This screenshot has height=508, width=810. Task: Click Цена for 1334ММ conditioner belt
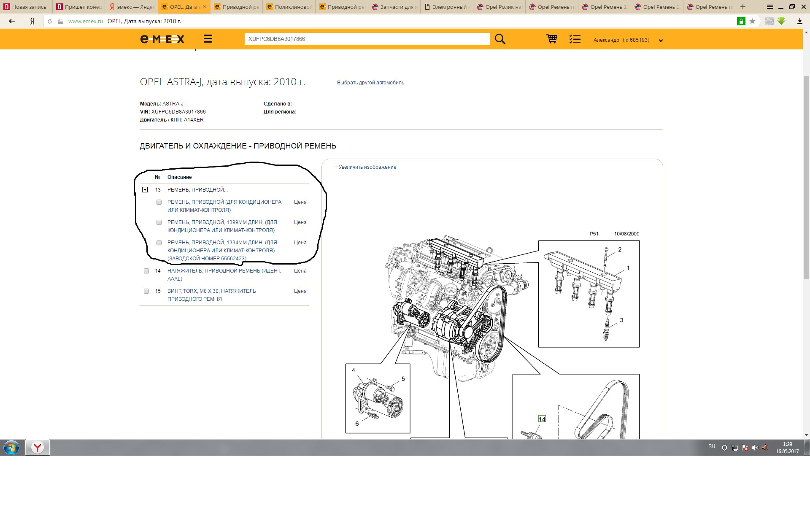point(301,242)
